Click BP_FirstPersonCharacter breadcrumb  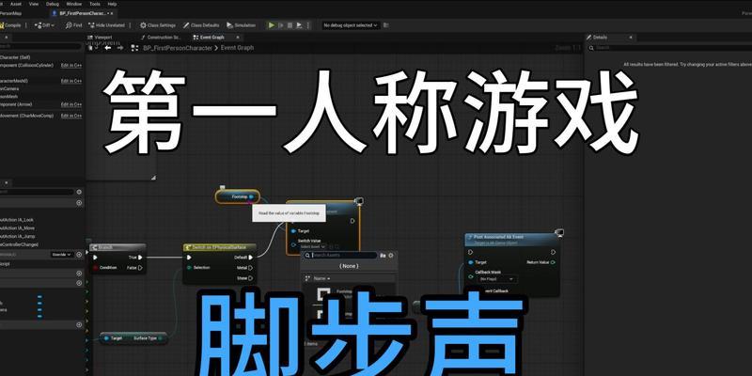pyautogui.click(x=178, y=48)
